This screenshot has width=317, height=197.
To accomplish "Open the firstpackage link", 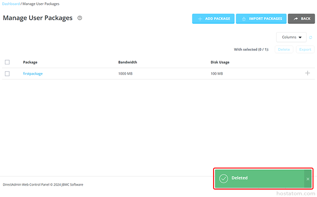I will coord(33,74).
